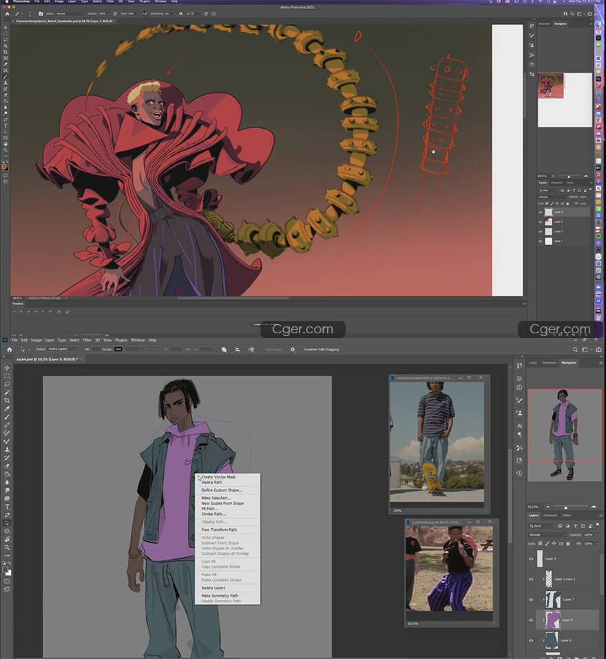Click Free Transform Path in the context menu
This screenshot has height=659, width=606.
[x=219, y=530]
